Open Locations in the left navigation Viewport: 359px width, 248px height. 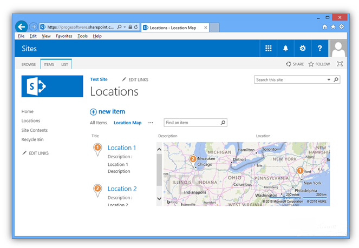pyautogui.click(x=31, y=120)
